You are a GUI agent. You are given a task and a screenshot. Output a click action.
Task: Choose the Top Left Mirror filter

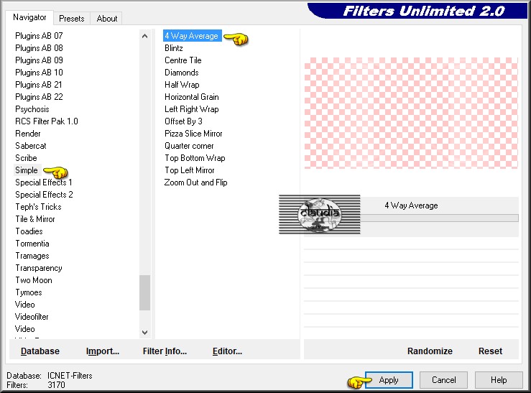(189, 170)
